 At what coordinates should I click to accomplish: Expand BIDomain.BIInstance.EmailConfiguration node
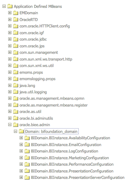[21, 145]
